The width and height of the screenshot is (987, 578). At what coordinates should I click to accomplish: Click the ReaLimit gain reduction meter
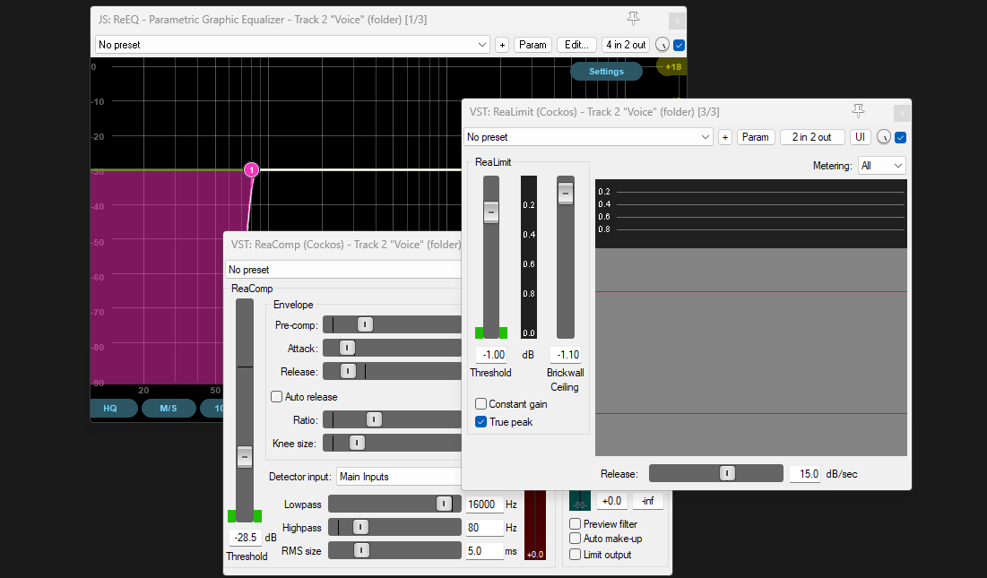[529, 257]
